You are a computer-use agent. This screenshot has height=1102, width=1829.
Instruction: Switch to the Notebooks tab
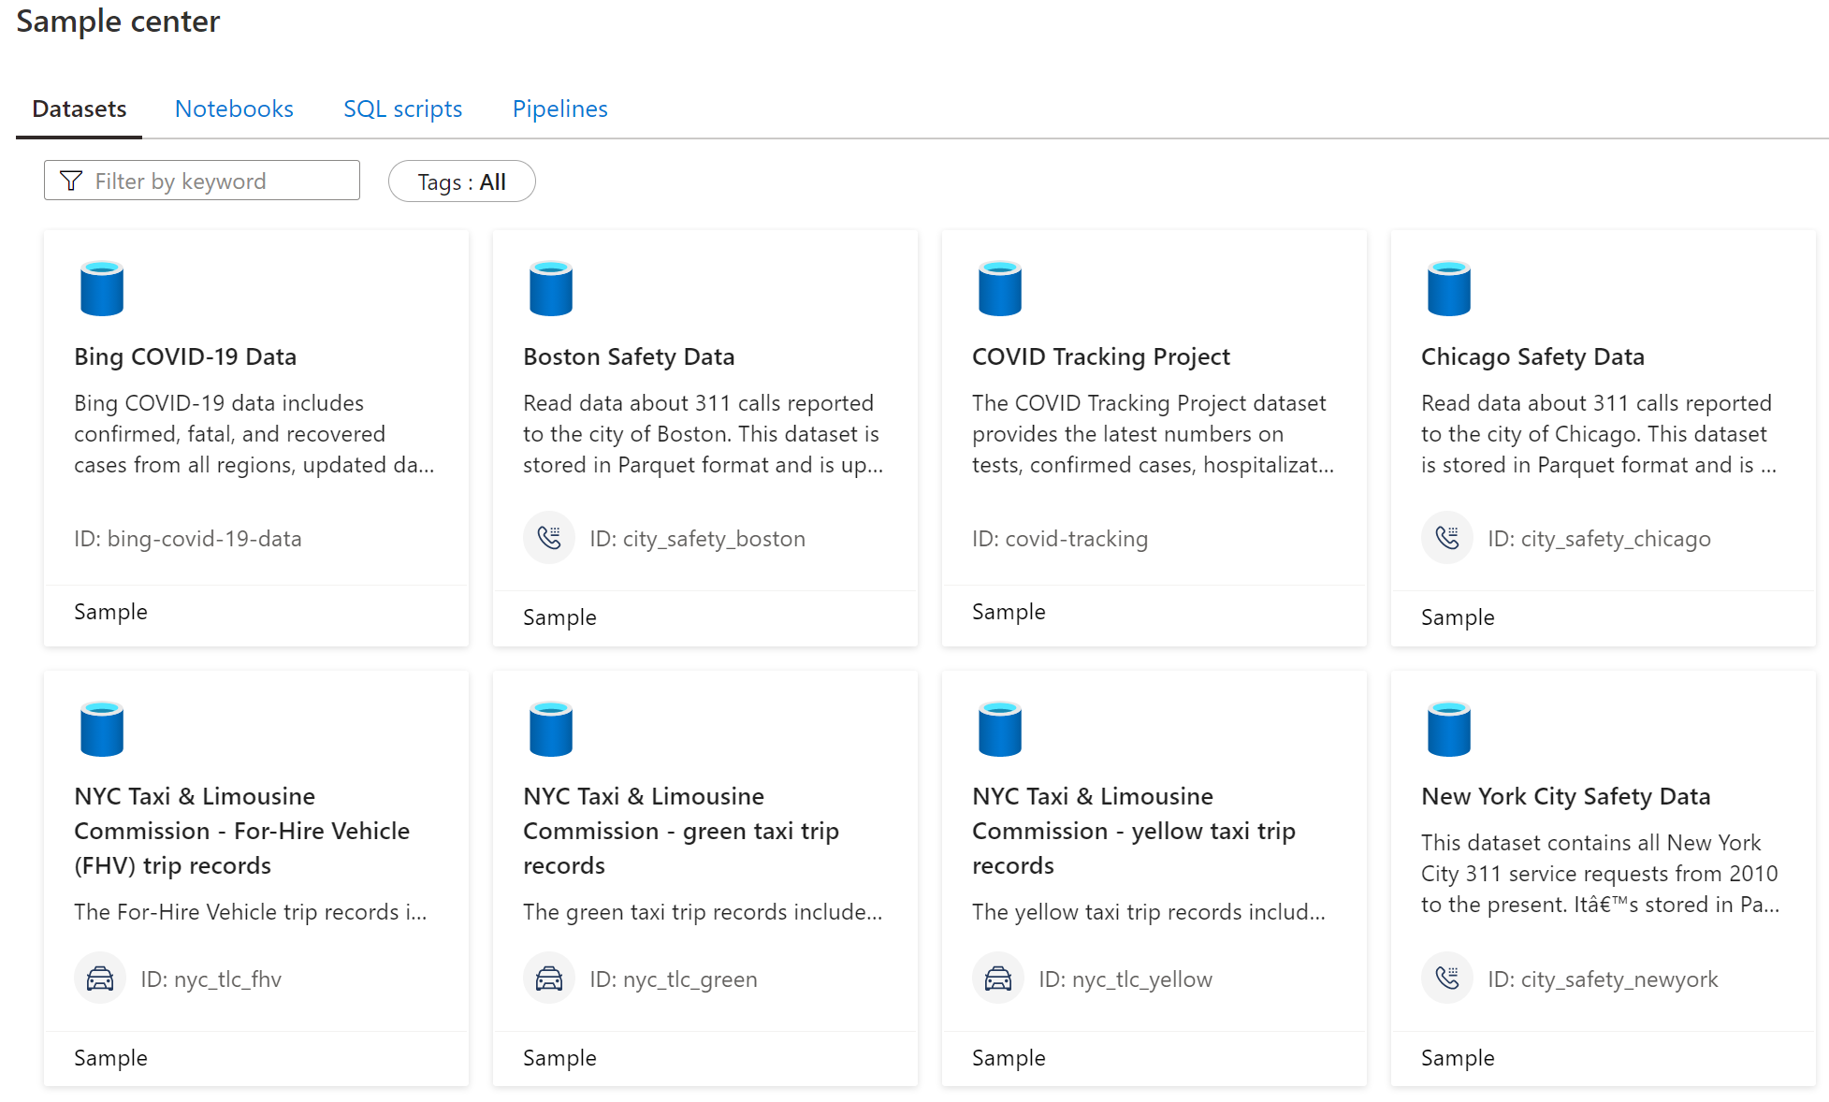click(234, 109)
